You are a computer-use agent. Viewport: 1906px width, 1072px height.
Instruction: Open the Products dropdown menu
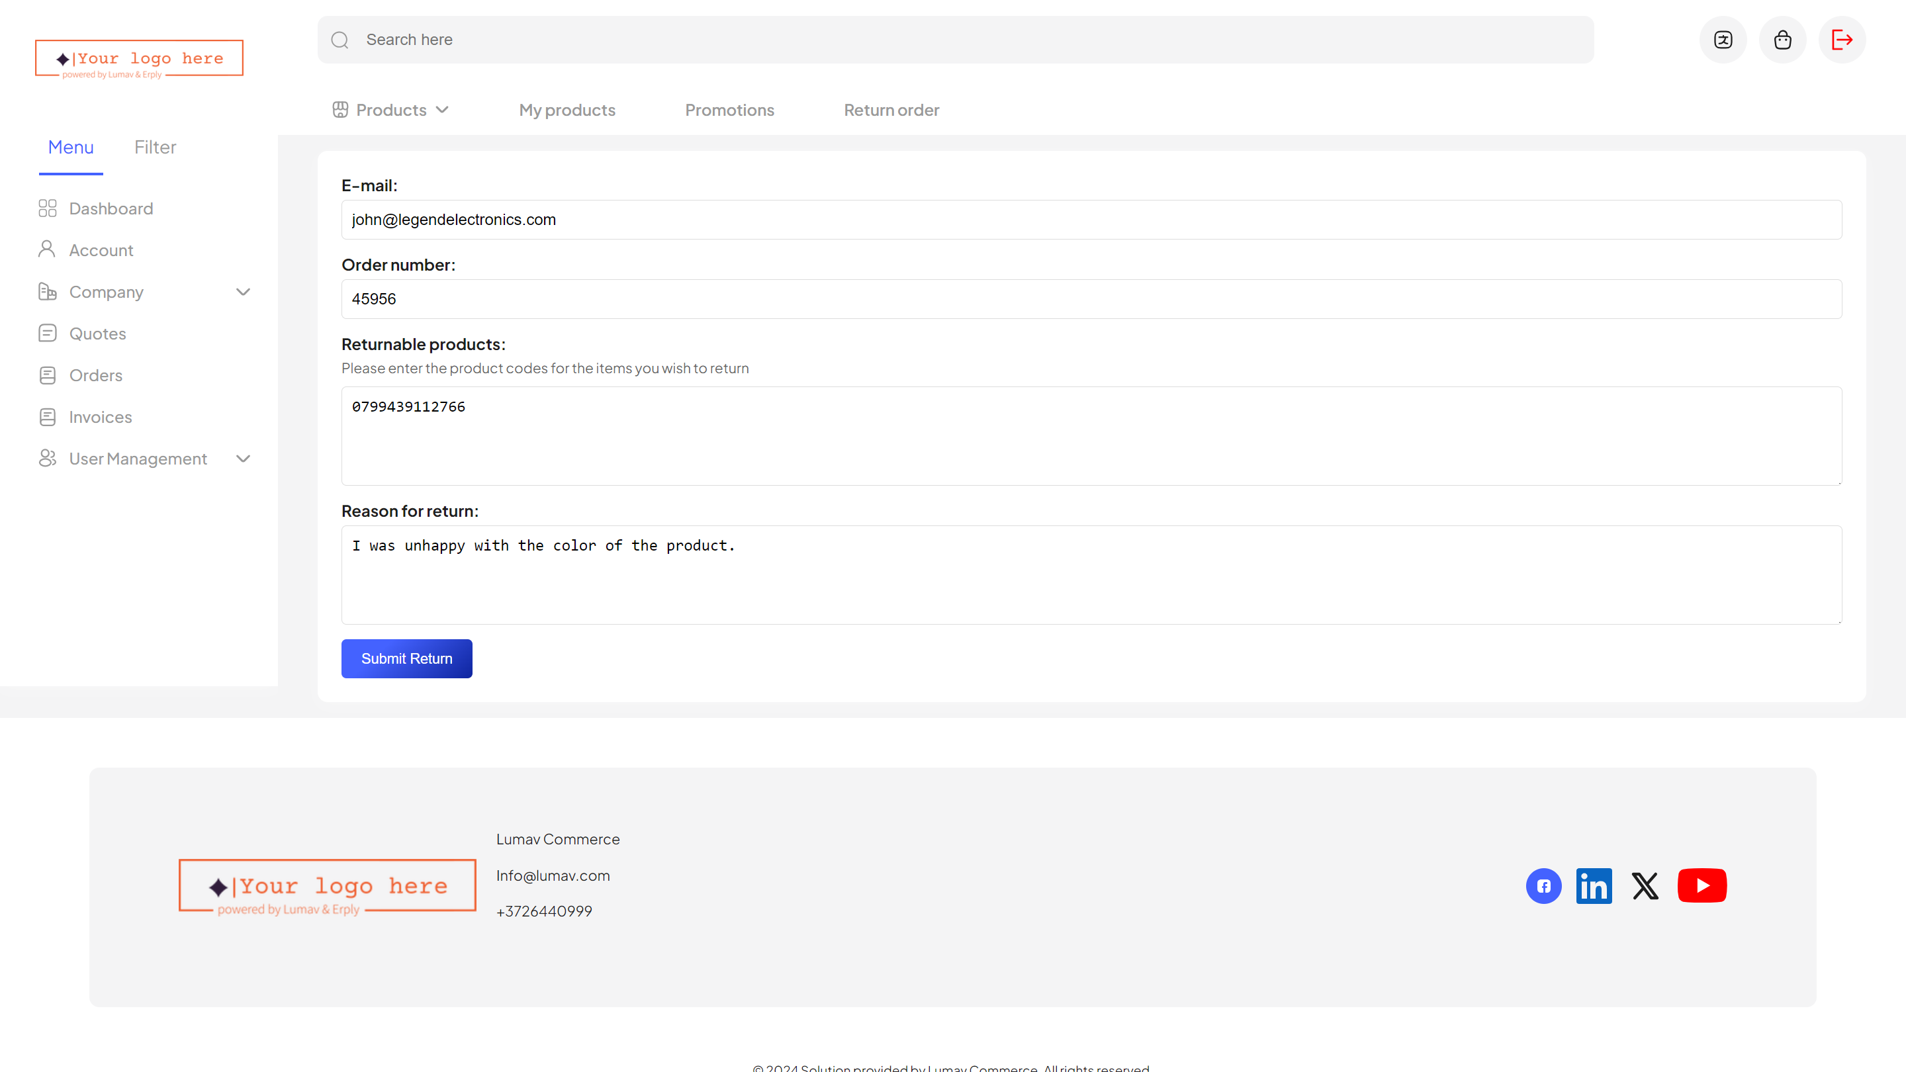point(390,111)
